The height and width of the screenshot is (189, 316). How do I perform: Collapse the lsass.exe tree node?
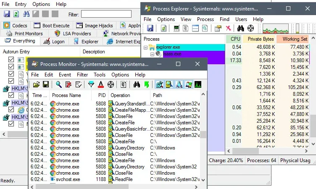coord(153,54)
